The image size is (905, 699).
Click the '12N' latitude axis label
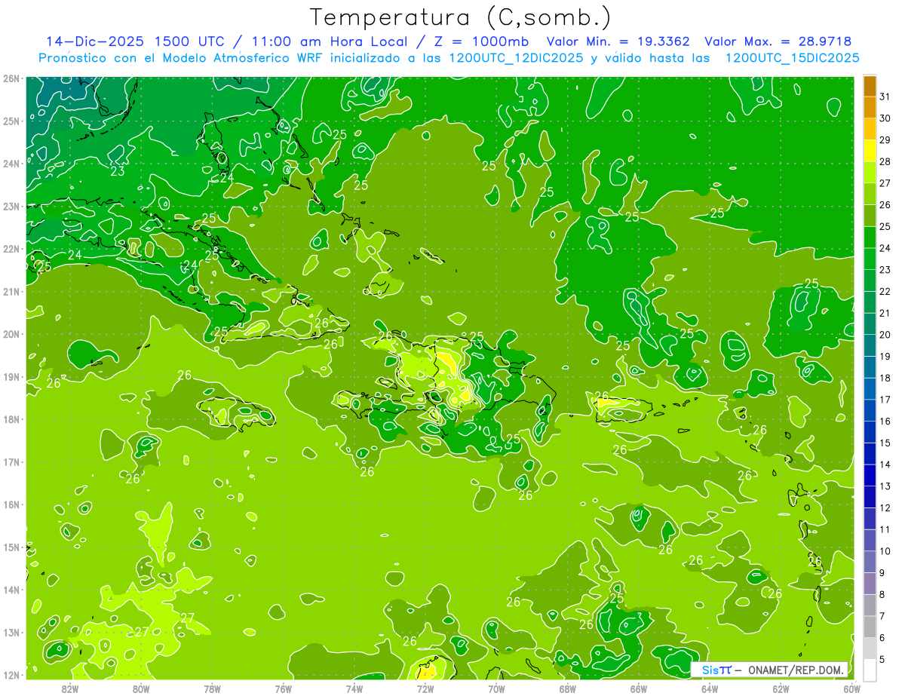point(11,675)
